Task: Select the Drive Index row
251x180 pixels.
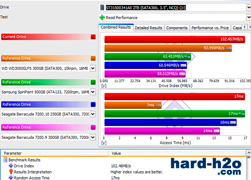Action: (x=24, y=166)
